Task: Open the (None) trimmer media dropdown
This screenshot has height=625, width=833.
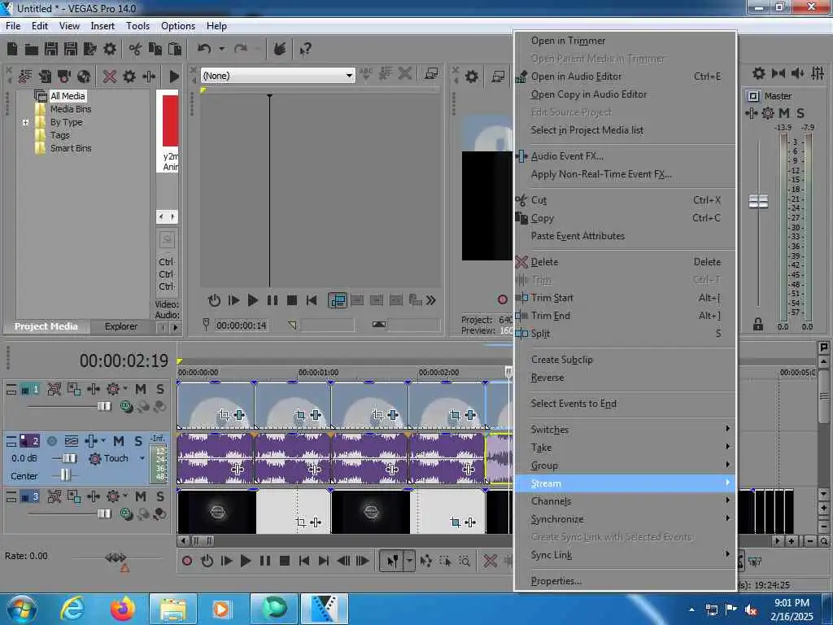Action: 277,76
